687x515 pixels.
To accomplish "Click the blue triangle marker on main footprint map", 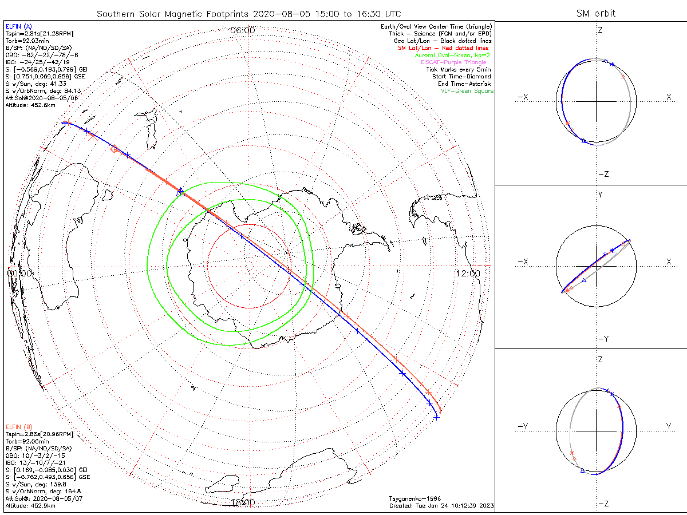I will click(x=181, y=192).
